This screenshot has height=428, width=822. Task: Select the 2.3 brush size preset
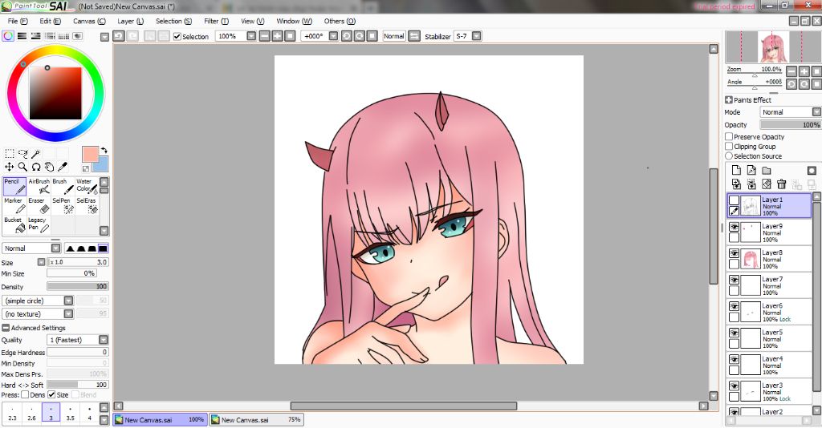coord(12,412)
